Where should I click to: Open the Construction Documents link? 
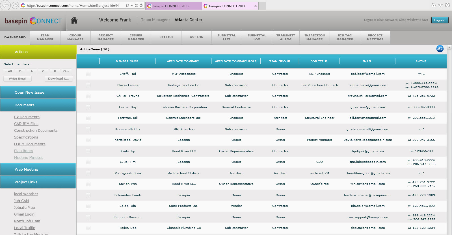(x=36, y=131)
